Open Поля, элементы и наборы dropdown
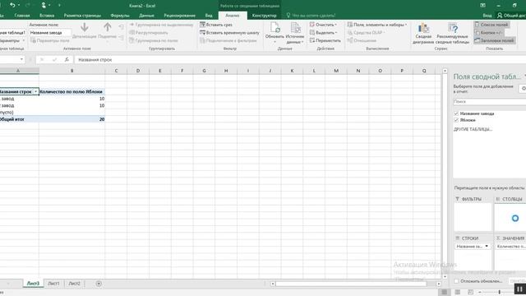The width and height of the screenshot is (526, 296). coord(377,25)
